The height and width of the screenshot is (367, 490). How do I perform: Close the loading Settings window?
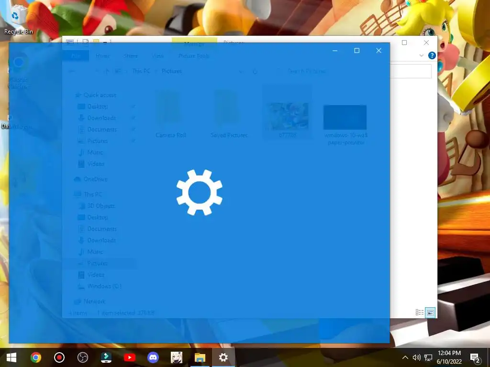(379, 51)
